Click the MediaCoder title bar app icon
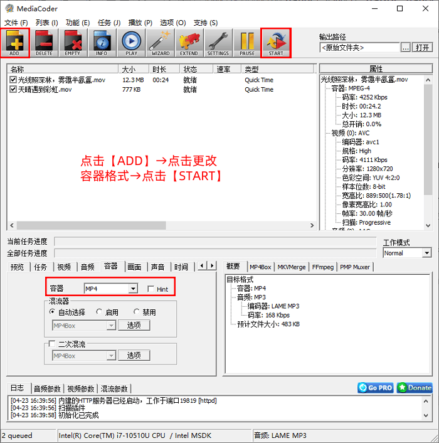The height and width of the screenshot is (443, 439). click(9, 9)
